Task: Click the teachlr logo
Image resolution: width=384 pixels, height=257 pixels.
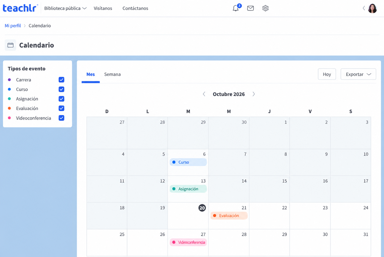Action: pyautogui.click(x=20, y=8)
